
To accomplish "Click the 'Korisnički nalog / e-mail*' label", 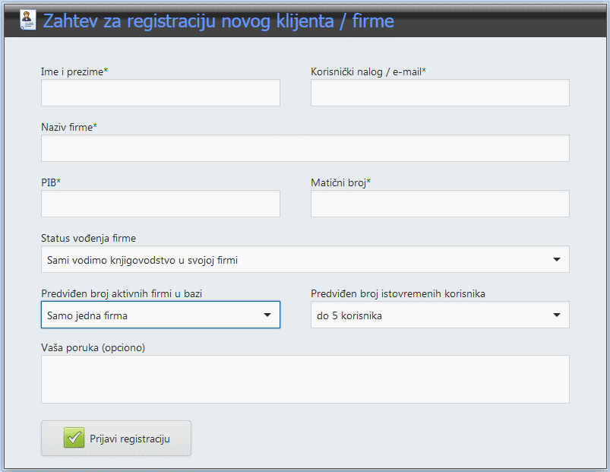I will (x=368, y=71).
